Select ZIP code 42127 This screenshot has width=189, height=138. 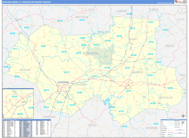tap(128, 68)
